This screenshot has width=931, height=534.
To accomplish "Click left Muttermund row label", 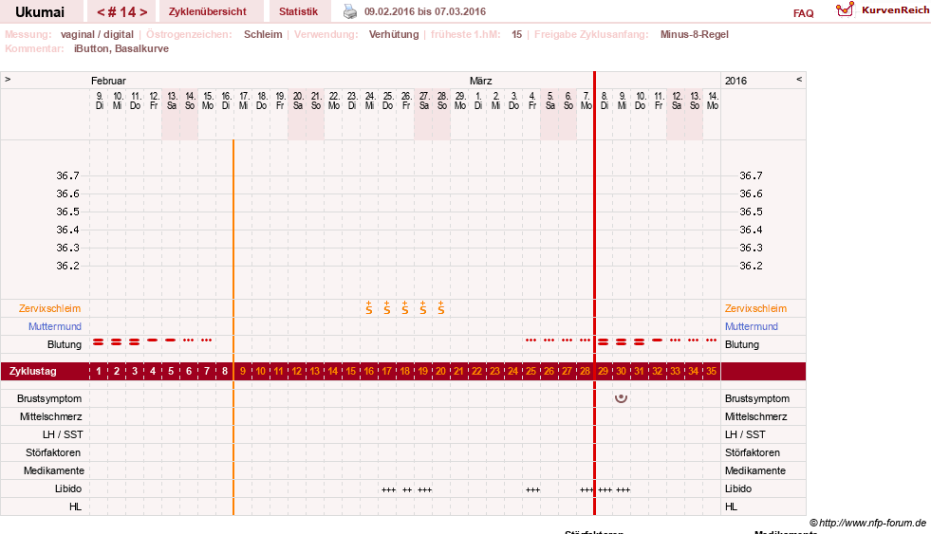I will 55,326.
